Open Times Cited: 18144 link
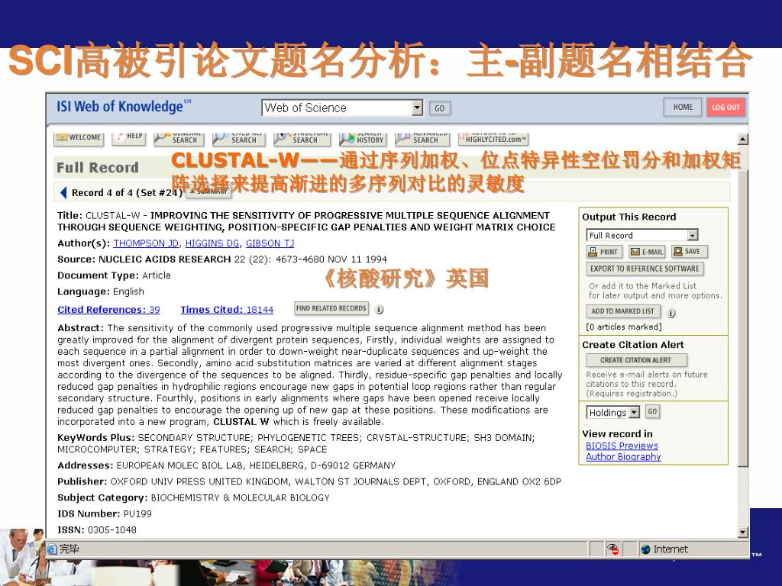782x586 pixels. click(227, 310)
